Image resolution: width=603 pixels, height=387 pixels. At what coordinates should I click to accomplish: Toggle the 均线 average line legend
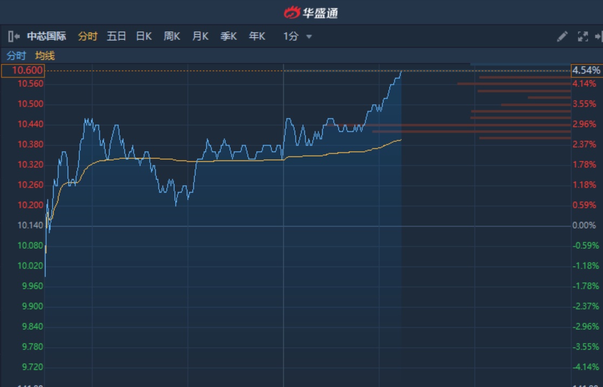click(45, 56)
